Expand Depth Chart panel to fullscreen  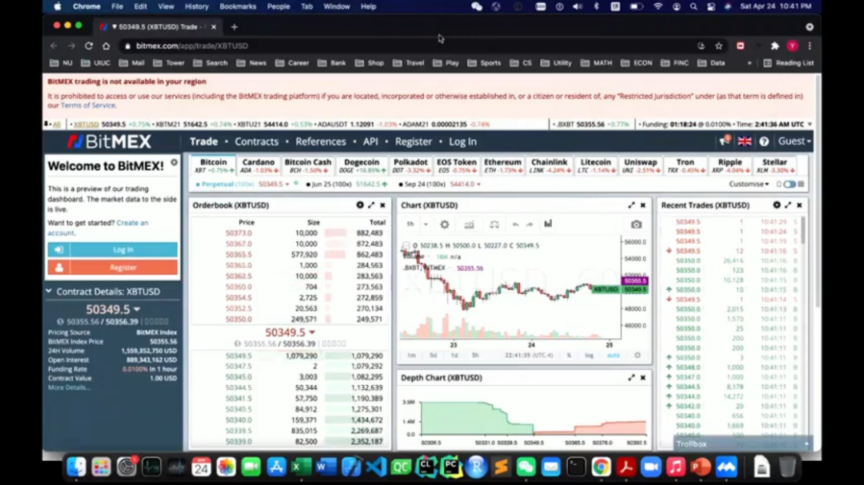pos(631,378)
